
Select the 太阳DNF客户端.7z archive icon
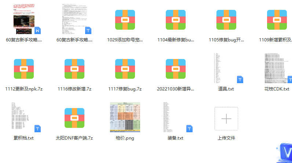tap(74, 118)
